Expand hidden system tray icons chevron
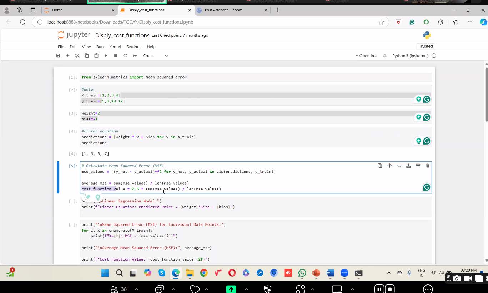Image resolution: width=488 pixels, height=293 pixels. click(x=389, y=273)
